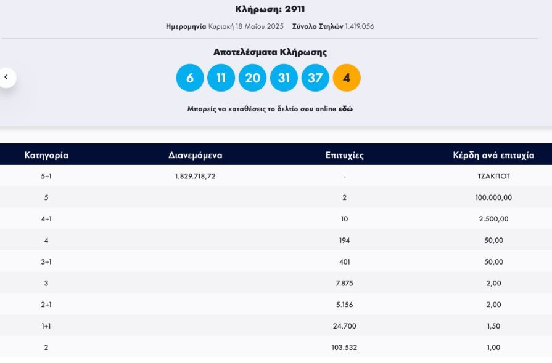Click the orange Joker ball number 4

(x=347, y=78)
